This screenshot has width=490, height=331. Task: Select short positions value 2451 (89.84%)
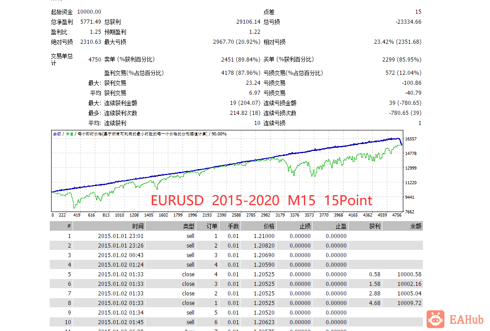click(240, 59)
